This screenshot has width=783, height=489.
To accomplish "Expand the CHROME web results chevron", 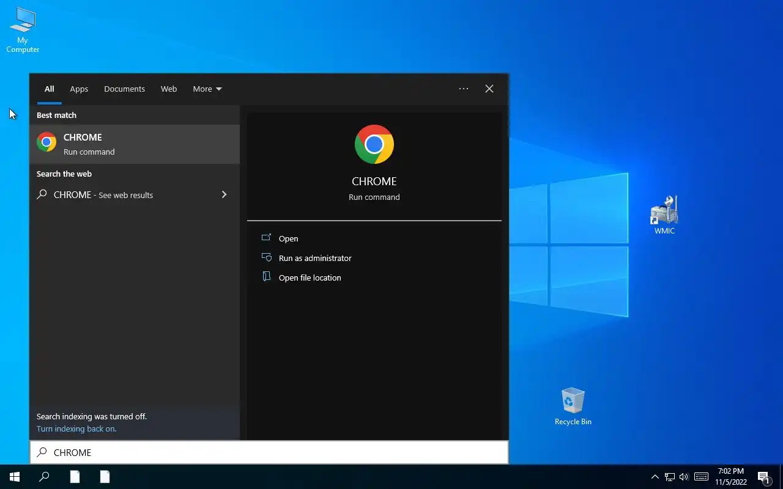I will [x=224, y=194].
